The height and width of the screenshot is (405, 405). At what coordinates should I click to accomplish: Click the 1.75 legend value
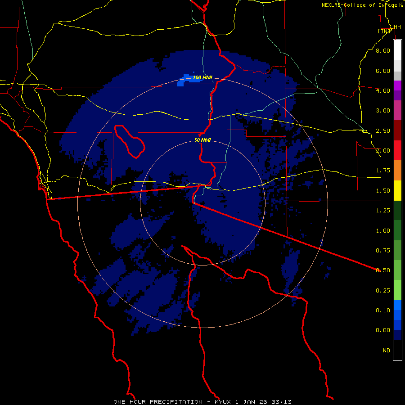pyautogui.click(x=383, y=171)
